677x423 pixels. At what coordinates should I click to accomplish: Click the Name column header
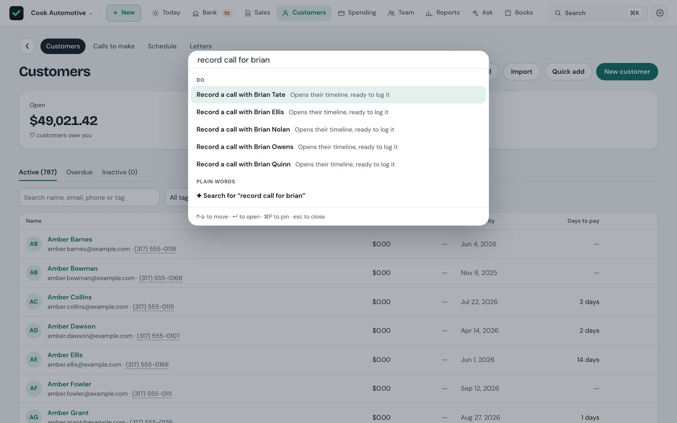(x=34, y=221)
